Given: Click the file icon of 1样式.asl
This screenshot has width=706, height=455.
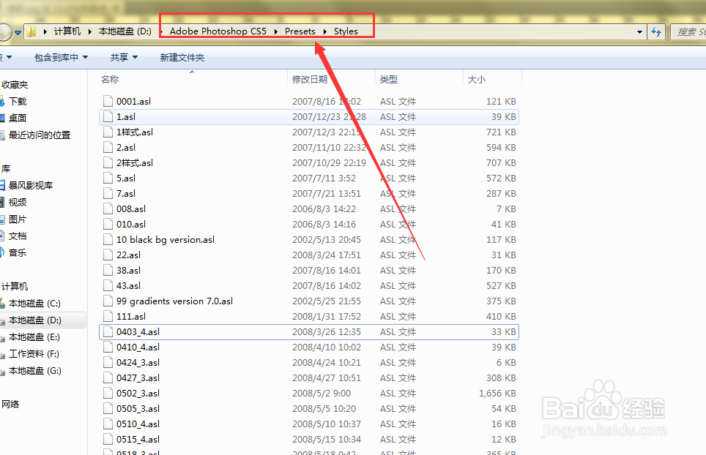Looking at the screenshot, I should coord(108,132).
